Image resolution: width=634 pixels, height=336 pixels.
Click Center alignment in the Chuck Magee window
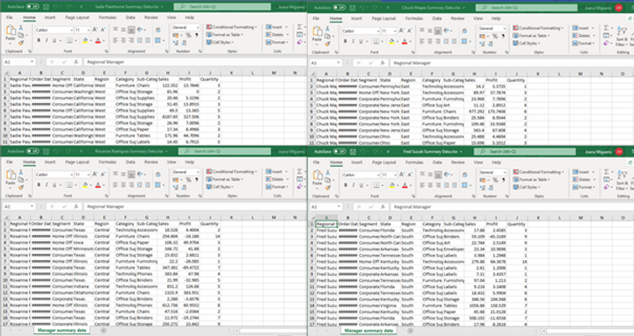point(430,41)
